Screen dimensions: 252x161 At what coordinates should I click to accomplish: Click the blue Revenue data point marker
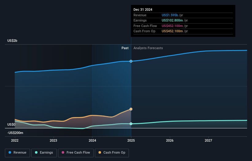(x=131, y=61)
